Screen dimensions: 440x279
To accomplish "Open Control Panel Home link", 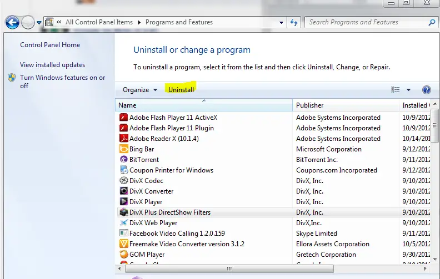I will 50,45.
